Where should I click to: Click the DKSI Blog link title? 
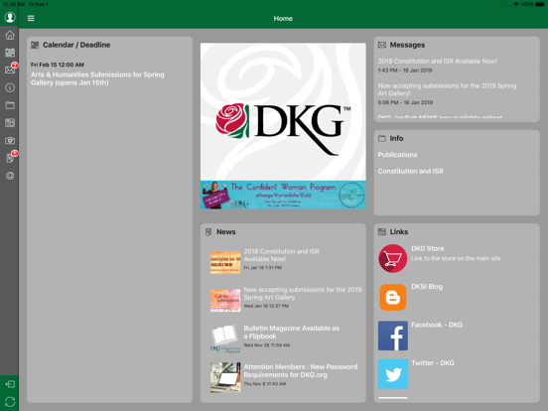click(x=427, y=287)
